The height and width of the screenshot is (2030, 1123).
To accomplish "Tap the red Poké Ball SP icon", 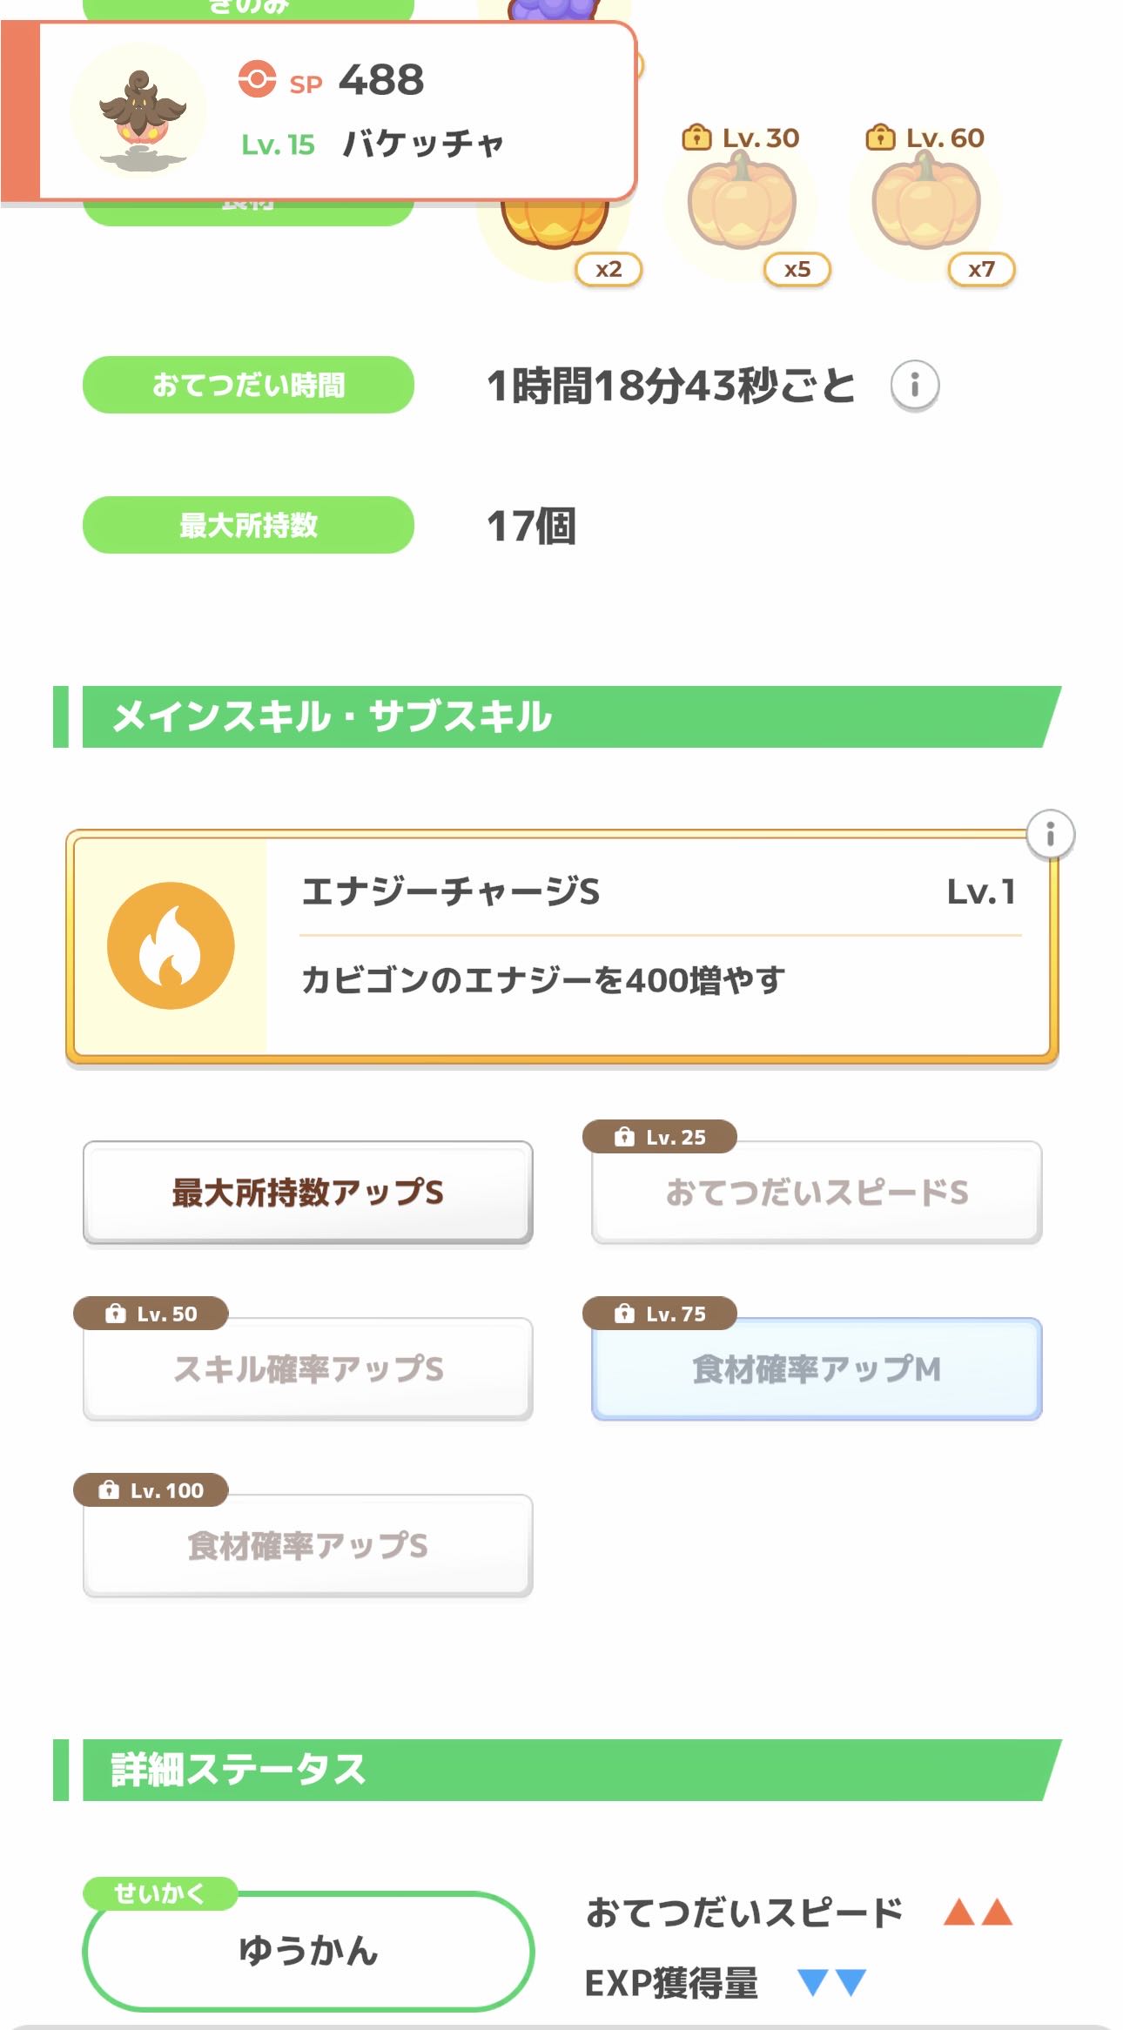I will [257, 79].
